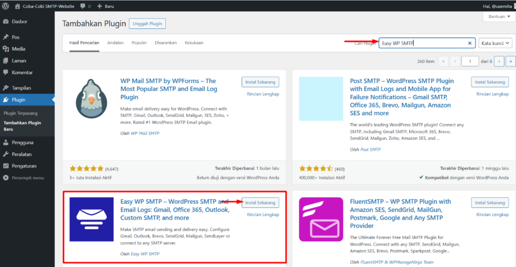The image size is (516, 267).
Task: Open the Easy WP SMTP plugin title link
Action: [x=175, y=210]
